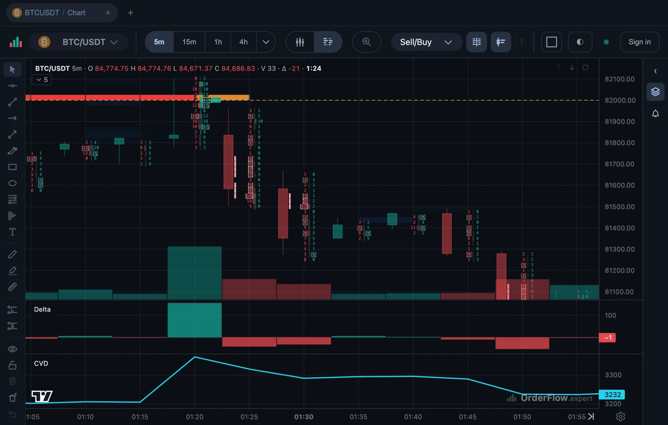Select the text annotation tool

click(x=13, y=232)
